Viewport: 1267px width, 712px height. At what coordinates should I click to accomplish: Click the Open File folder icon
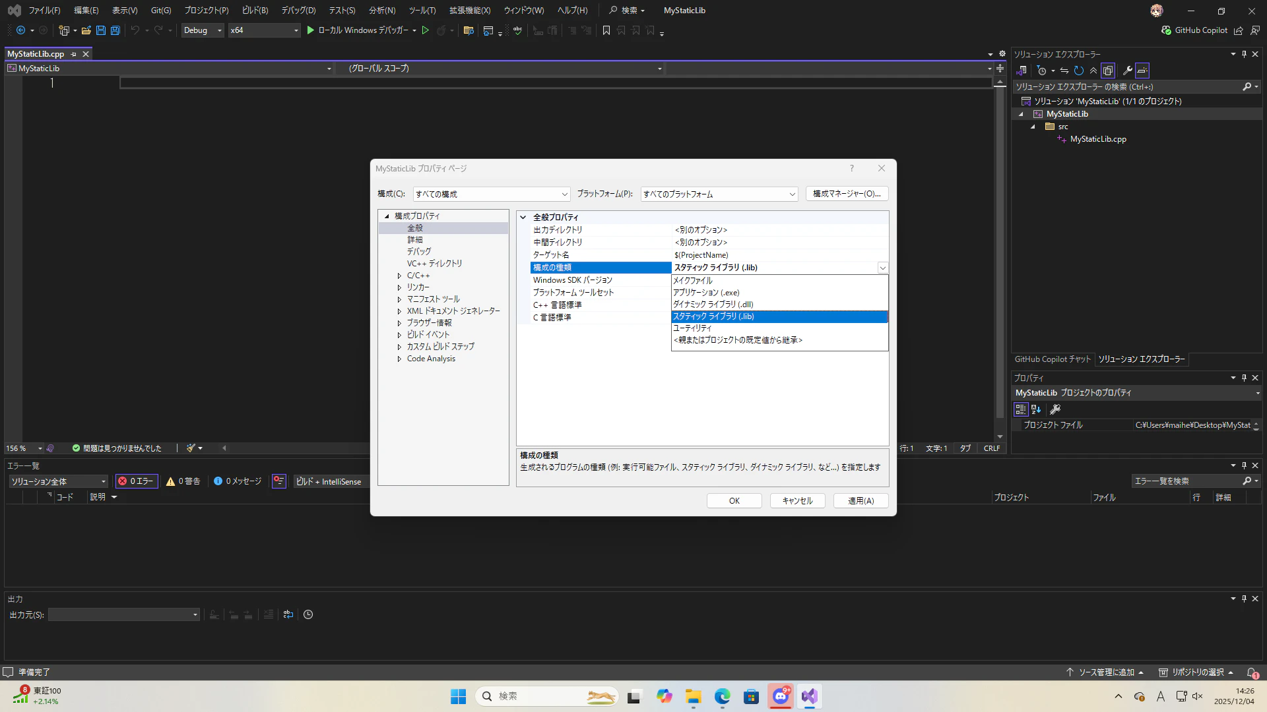86,30
